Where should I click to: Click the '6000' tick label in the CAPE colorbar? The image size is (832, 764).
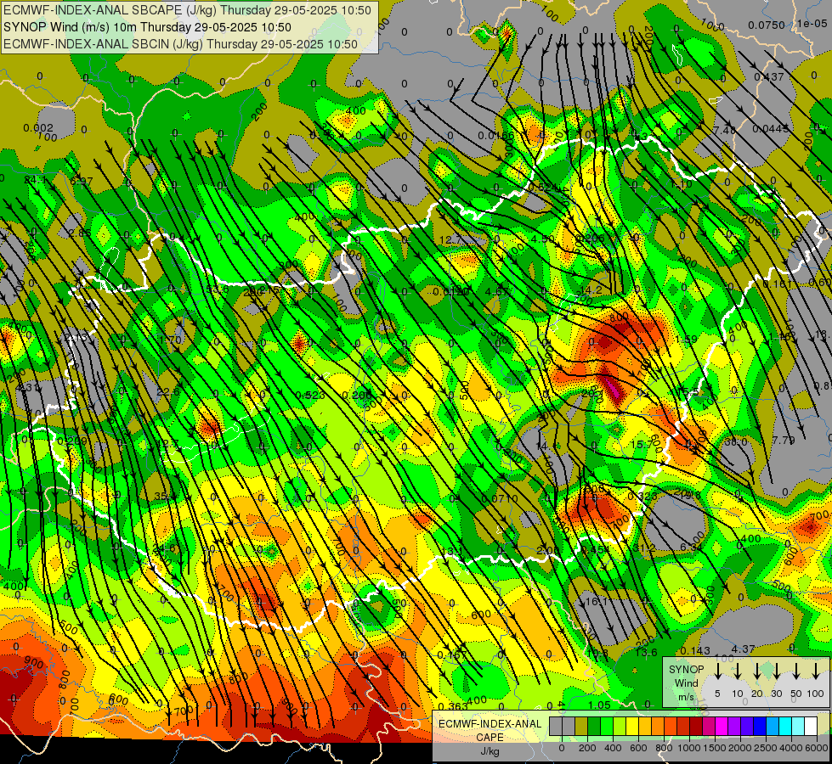pyautogui.click(x=817, y=748)
